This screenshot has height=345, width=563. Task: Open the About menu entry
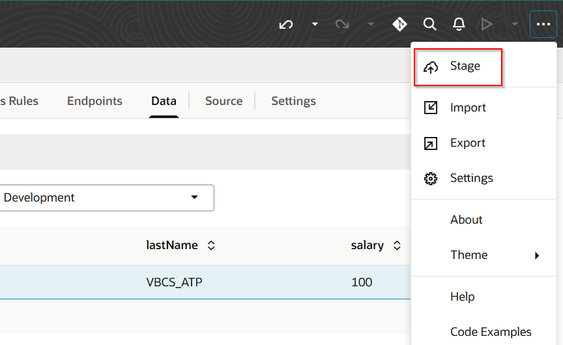(466, 220)
